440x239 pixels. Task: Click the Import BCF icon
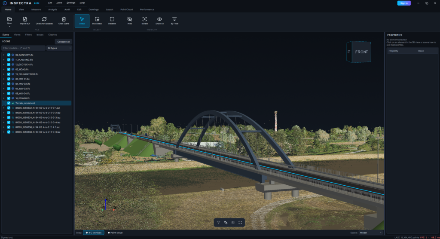(x=25, y=19)
